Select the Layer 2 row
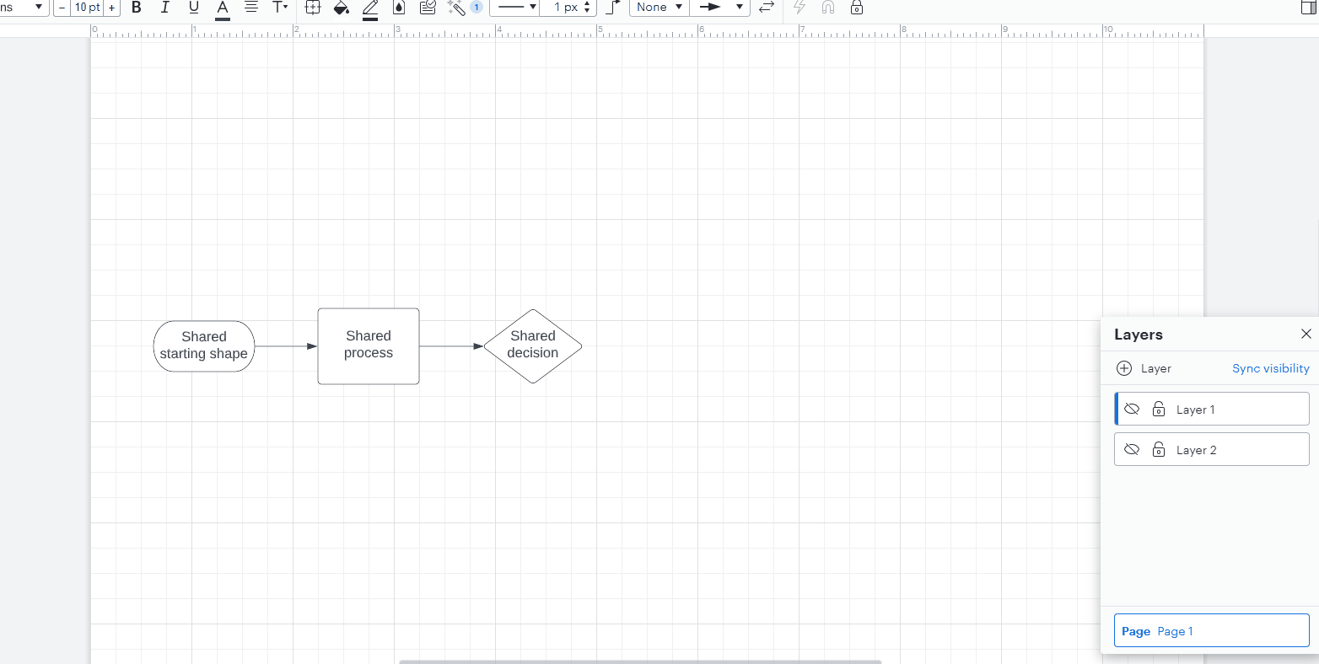The height and width of the screenshot is (664, 1319). pos(1212,449)
